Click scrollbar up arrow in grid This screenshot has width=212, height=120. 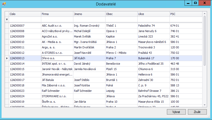(x=204, y=13)
